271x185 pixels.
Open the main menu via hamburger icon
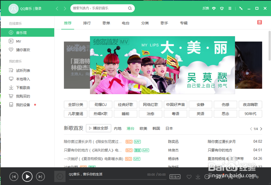[x=230, y=8]
